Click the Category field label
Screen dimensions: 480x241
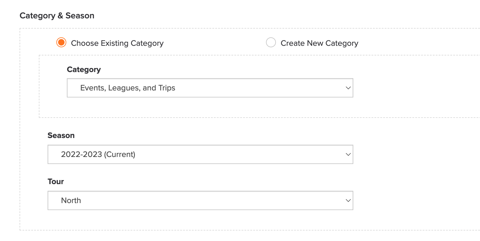pyautogui.click(x=84, y=69)
